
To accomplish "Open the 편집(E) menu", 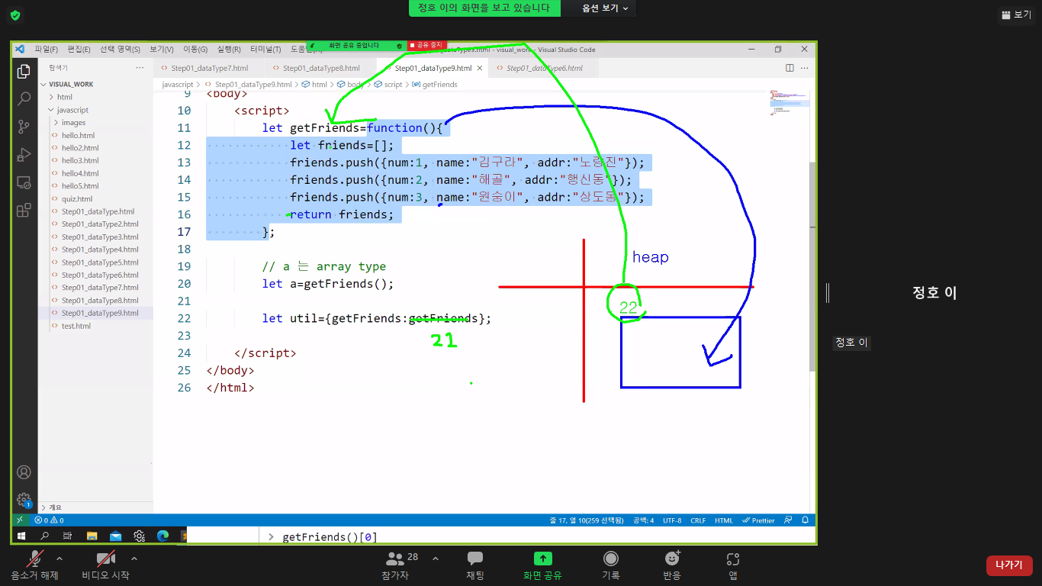I will [x=79, y=50].
